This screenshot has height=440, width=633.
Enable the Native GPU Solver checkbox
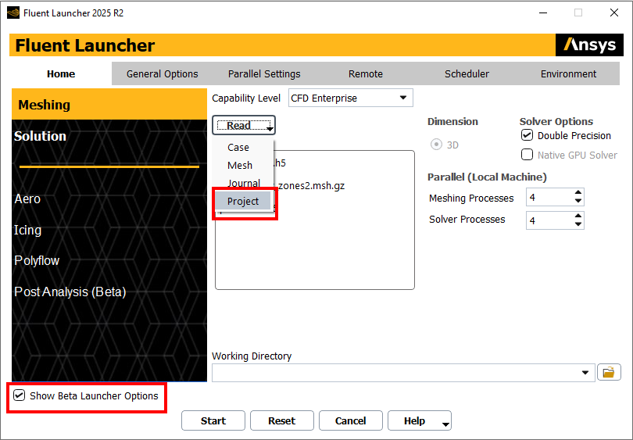pyautogui.click(x=527, y=154)
